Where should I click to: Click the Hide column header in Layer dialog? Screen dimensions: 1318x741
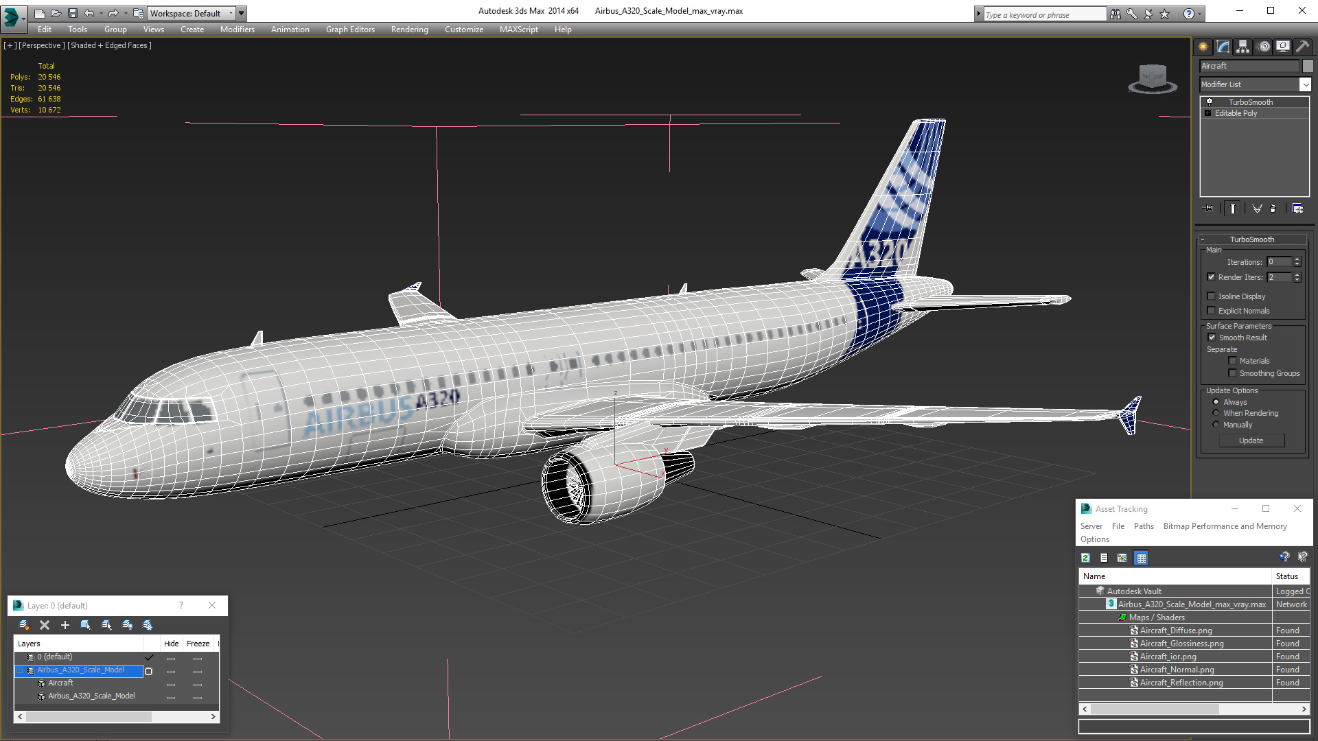coord(172,644)
